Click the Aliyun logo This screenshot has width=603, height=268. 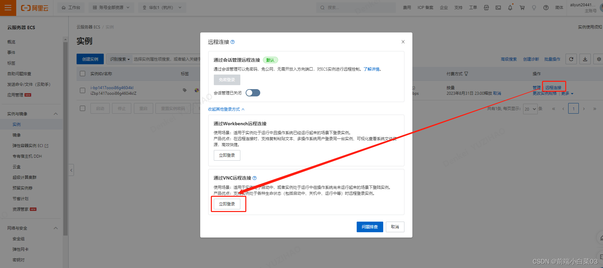pyautogui.click(x=35, y=8)
